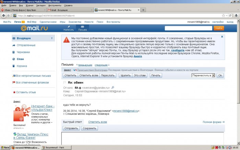
Task: Go to the предыдущее message link
Action: click(85, 65)
